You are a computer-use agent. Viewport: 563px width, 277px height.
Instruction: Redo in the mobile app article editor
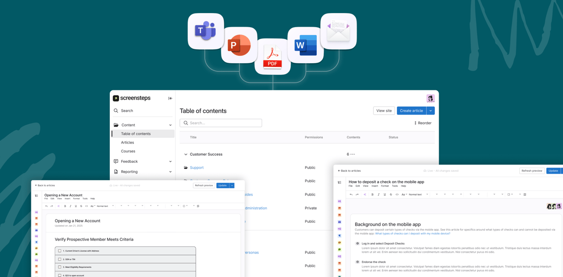pyautogui.click(x=357, y=195)
